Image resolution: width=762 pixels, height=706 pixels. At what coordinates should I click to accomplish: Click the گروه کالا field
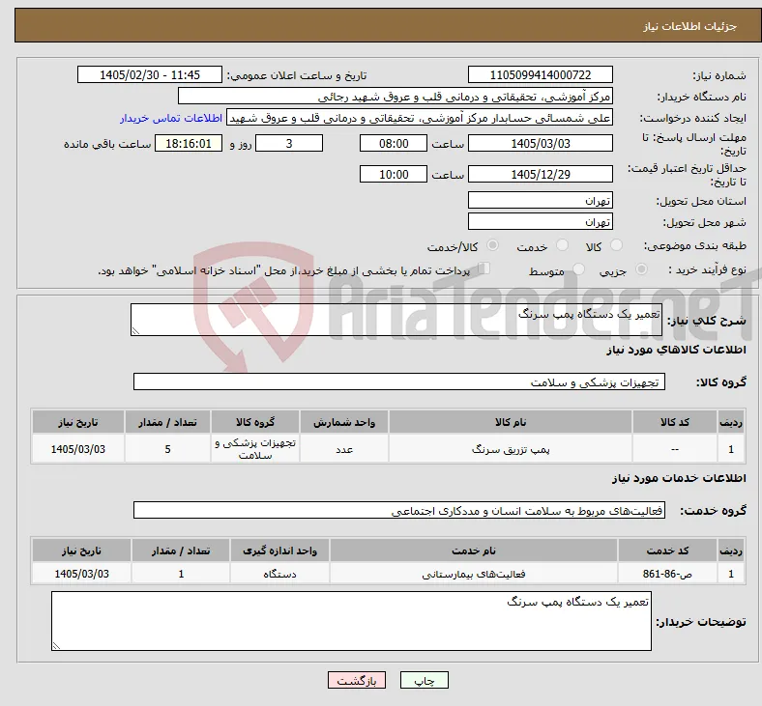[399, 381]
